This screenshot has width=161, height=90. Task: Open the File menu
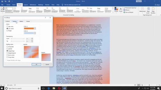point(2,5)
